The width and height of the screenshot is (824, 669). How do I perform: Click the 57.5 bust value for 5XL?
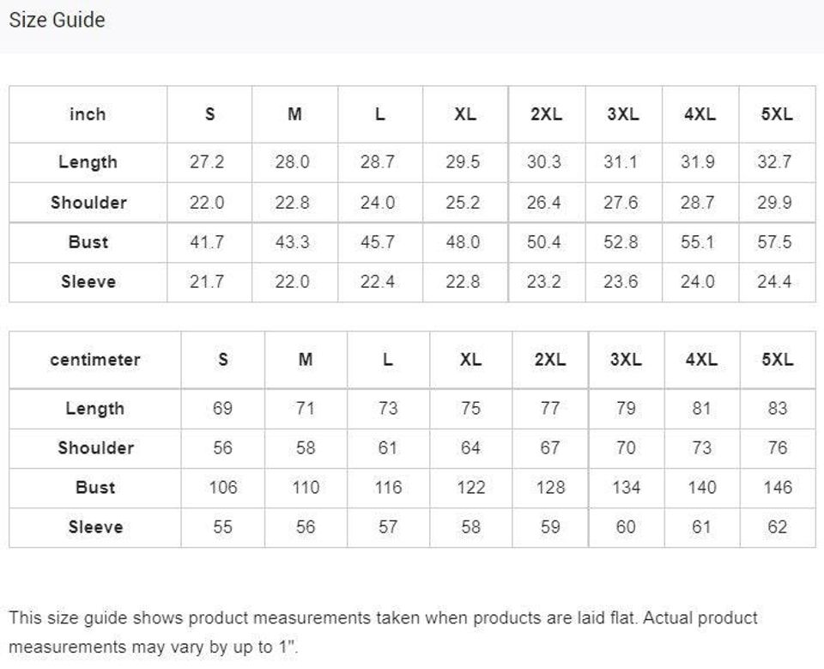point(774,242)
